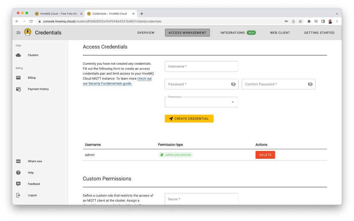Open saved passwords key icon
This screenshot has height=221, width=354.
286,22
